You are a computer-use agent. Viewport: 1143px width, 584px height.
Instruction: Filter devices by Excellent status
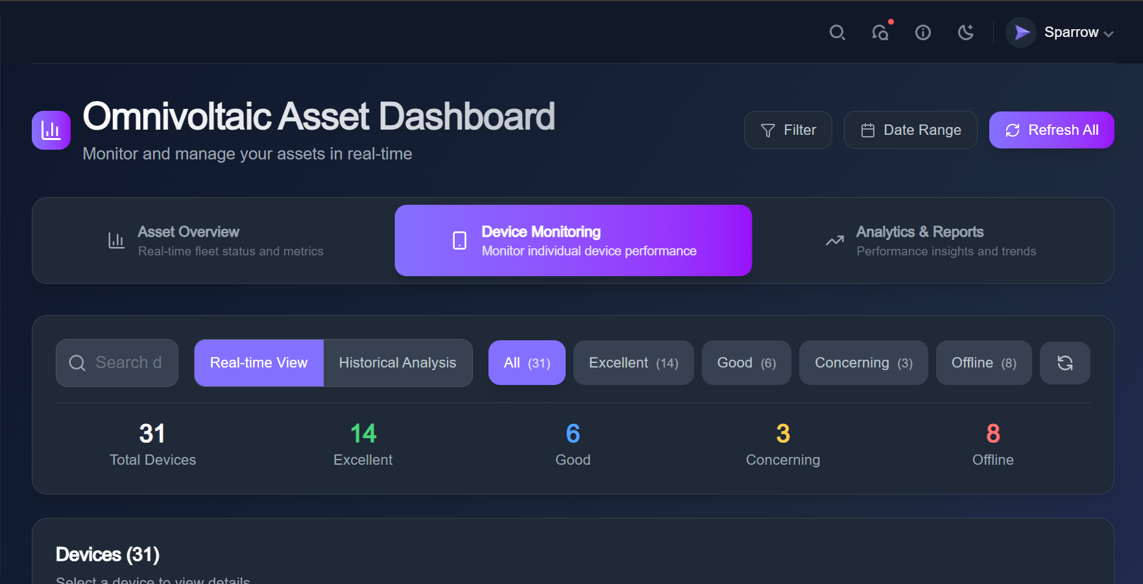point(633,363)
